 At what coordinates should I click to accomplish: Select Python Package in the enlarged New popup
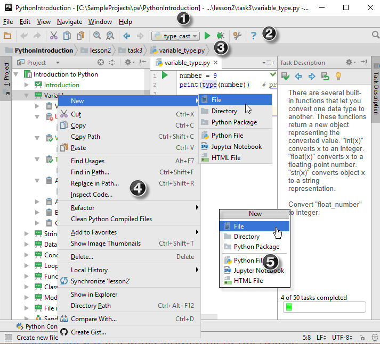[254, 247]
